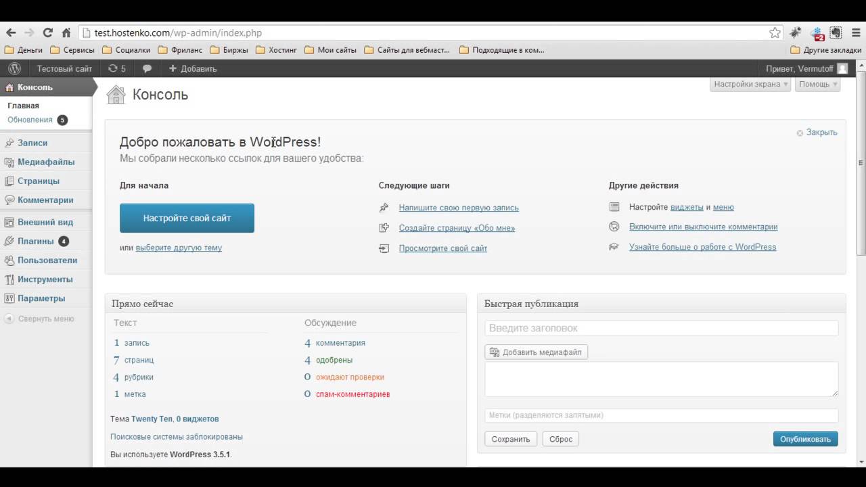This screenshot has width=866, height=487.
Task: Click the collapse menu arrow icon
Action: (x=9, y=319)
